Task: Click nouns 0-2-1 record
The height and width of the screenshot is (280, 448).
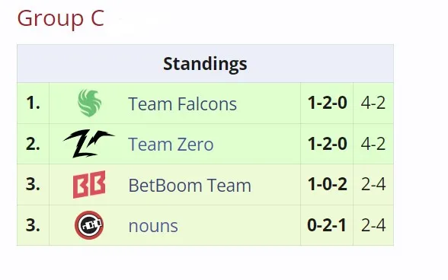Action: 327,225
